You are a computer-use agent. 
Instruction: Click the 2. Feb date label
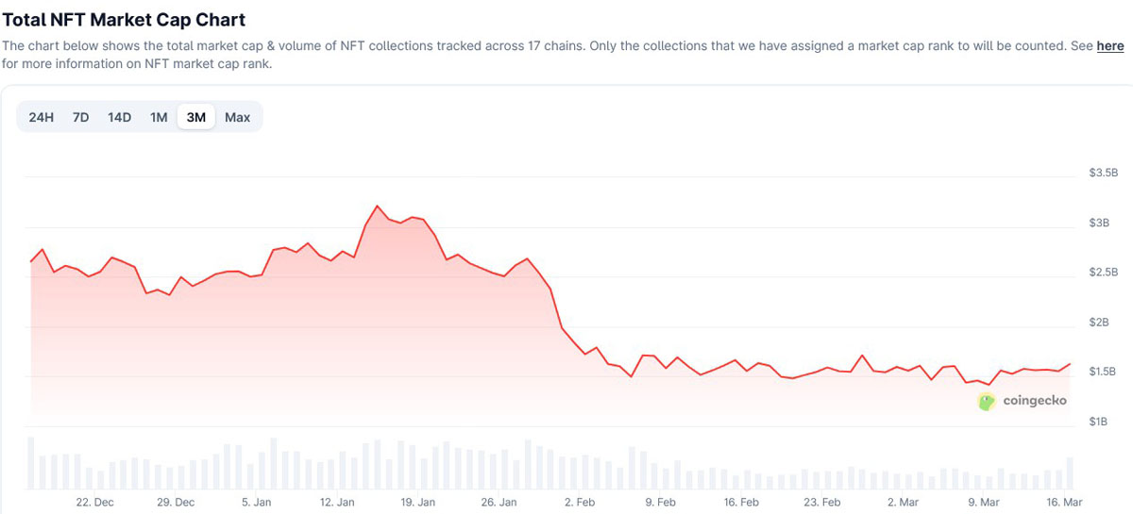coord(581,503)
